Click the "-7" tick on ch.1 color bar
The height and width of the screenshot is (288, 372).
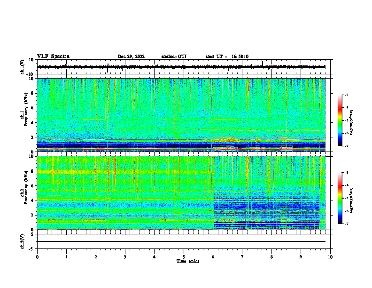click(347, 146)
